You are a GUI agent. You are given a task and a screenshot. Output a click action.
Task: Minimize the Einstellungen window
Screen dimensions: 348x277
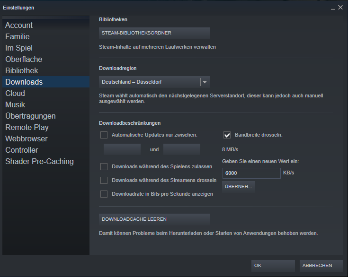point(333,8)
